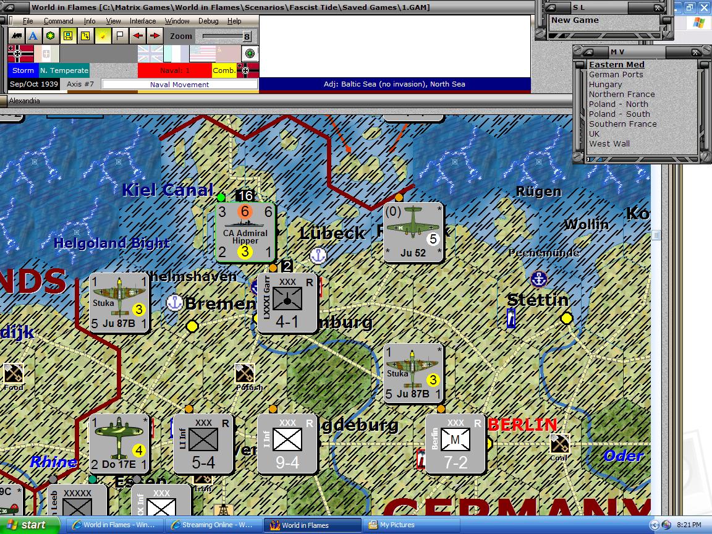Click the flag markers toolbar icon
The image size is (712, 534).
point(119,35)
